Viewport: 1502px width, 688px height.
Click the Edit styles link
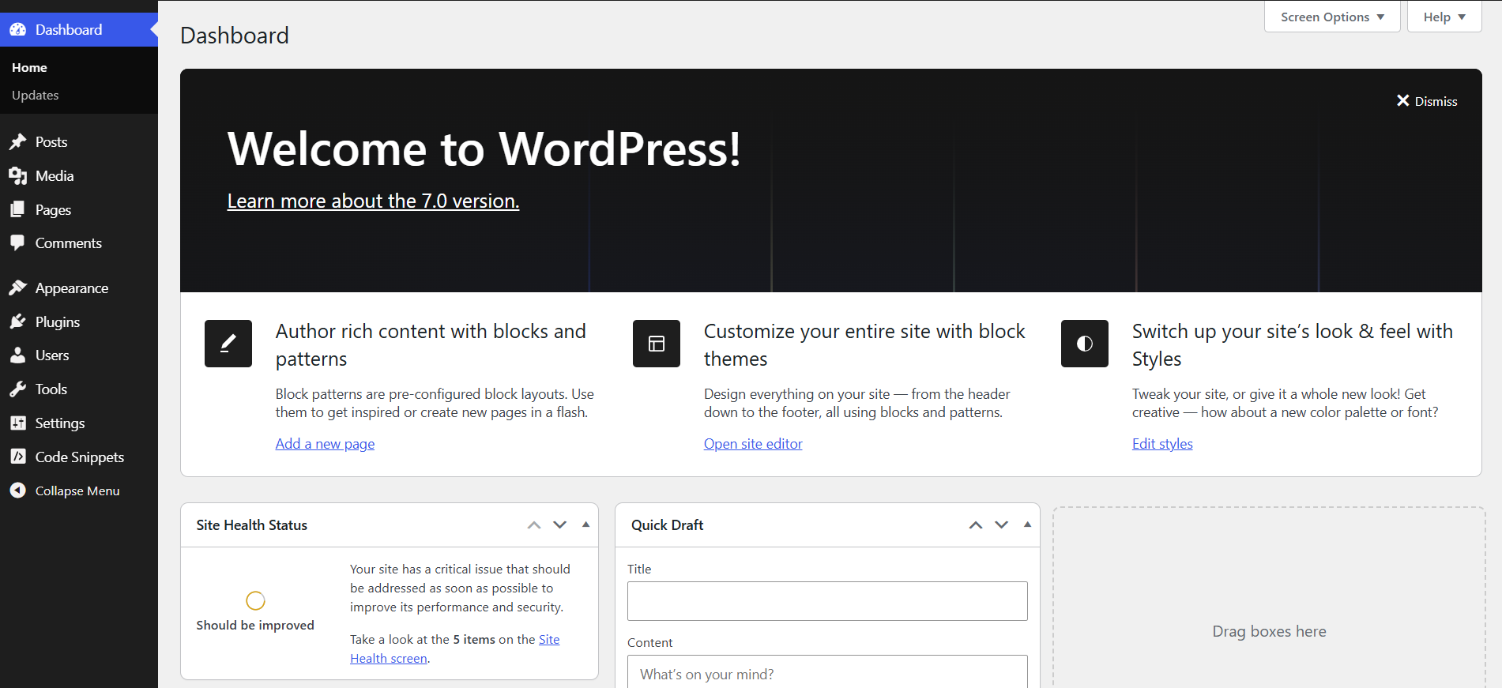pyautogui.click(x=1162, y=444)
